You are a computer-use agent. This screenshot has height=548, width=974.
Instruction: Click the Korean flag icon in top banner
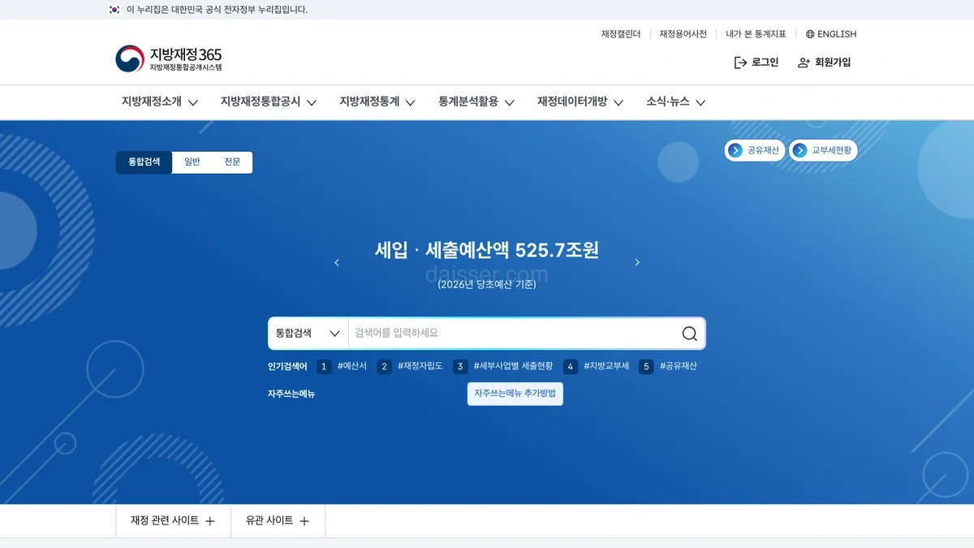point(114,10)
